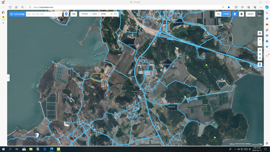Center map on my current location
Screen dimensions: 270x152
click(260, 33)
